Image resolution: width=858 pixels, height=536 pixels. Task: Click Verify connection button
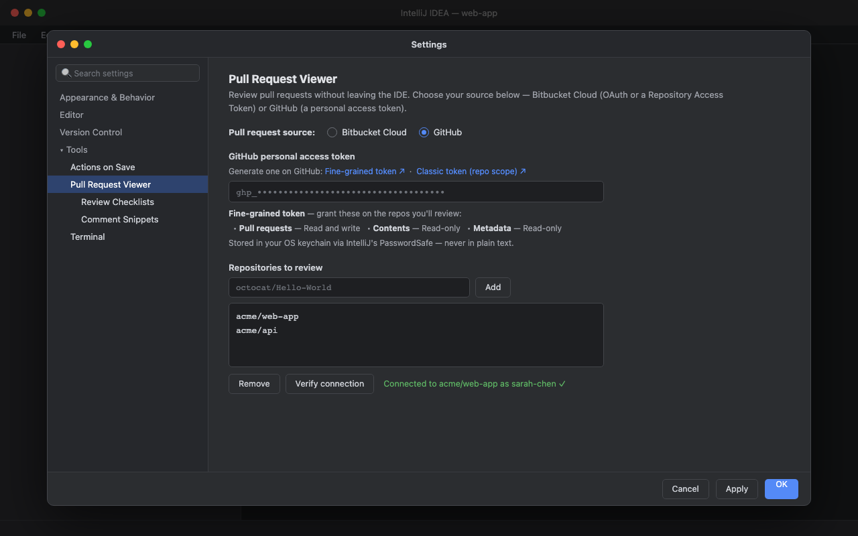pos(330,384)
